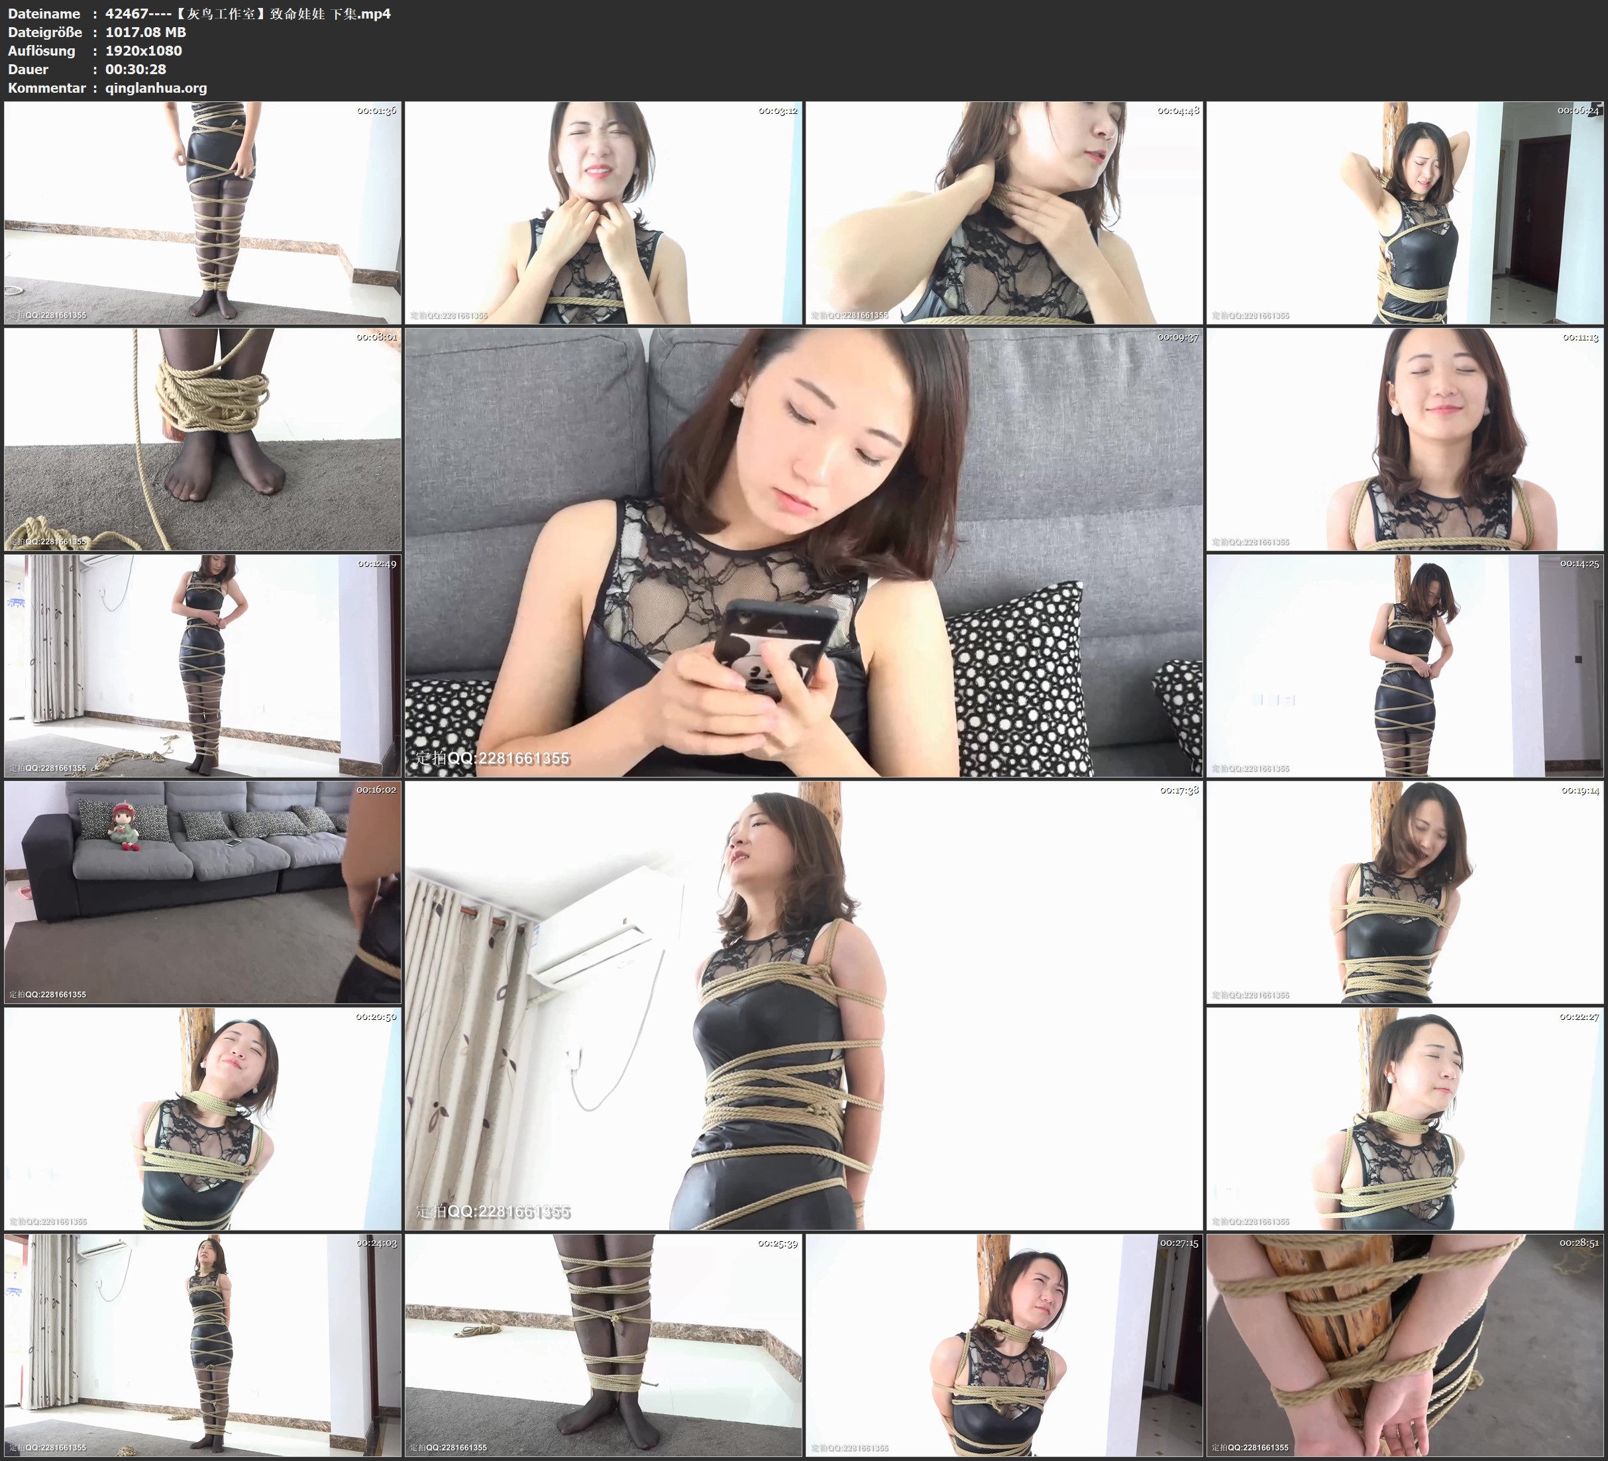Click the frame labeled 00:20:50
Viewport: 1608px width, 1461px height.
point(203,1119)
